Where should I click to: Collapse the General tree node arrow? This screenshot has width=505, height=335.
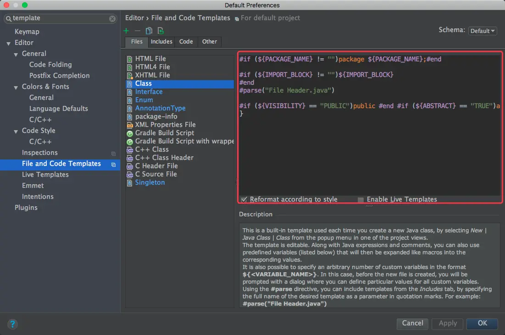pos(16,55)
